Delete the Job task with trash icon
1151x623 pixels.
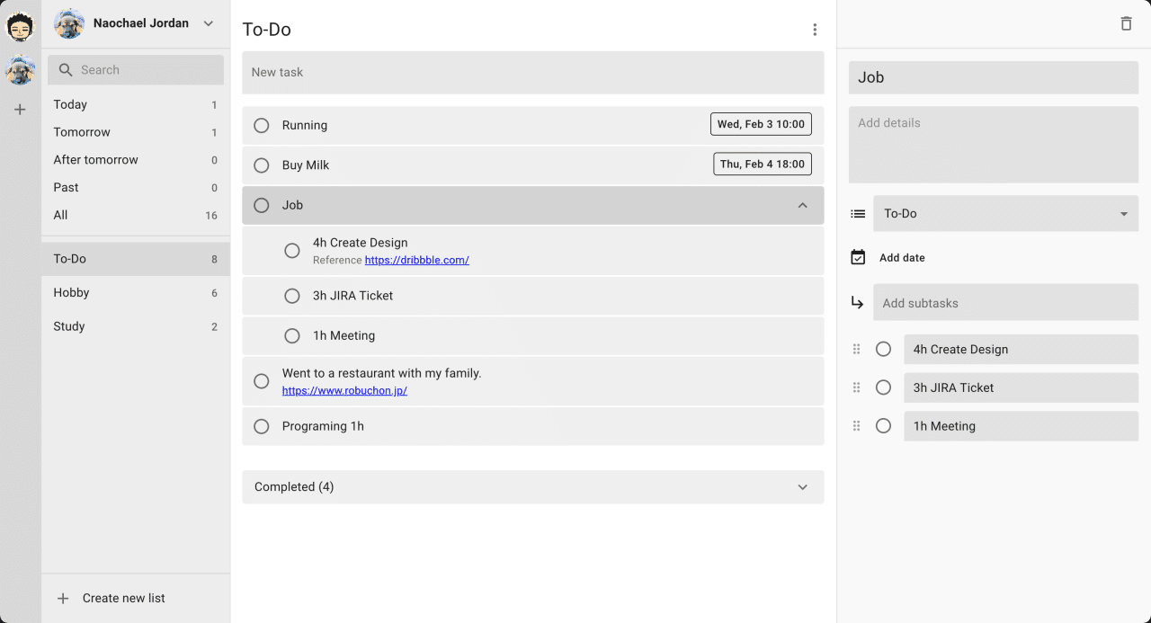[x=1126, y=24]
